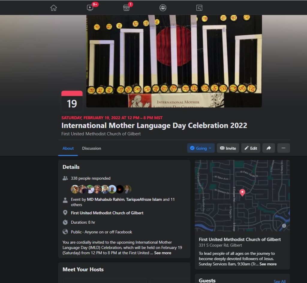Open the Going response dropdown
307x283 pixels.
201,148
